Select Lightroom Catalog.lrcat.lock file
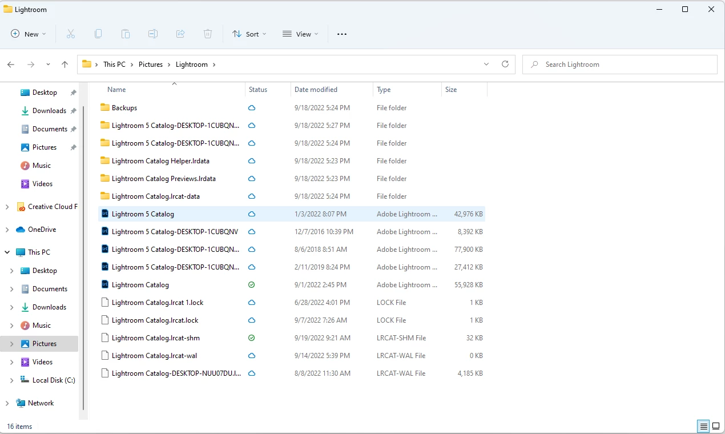This screenshot has width=725, height=434. coord(292,320)
